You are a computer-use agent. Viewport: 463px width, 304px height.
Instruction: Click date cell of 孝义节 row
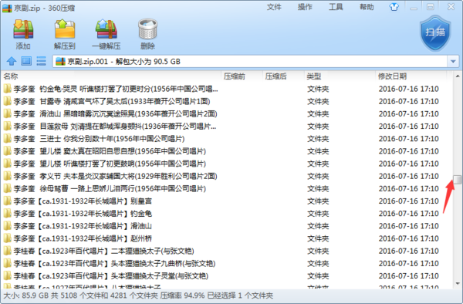[409, 176]
